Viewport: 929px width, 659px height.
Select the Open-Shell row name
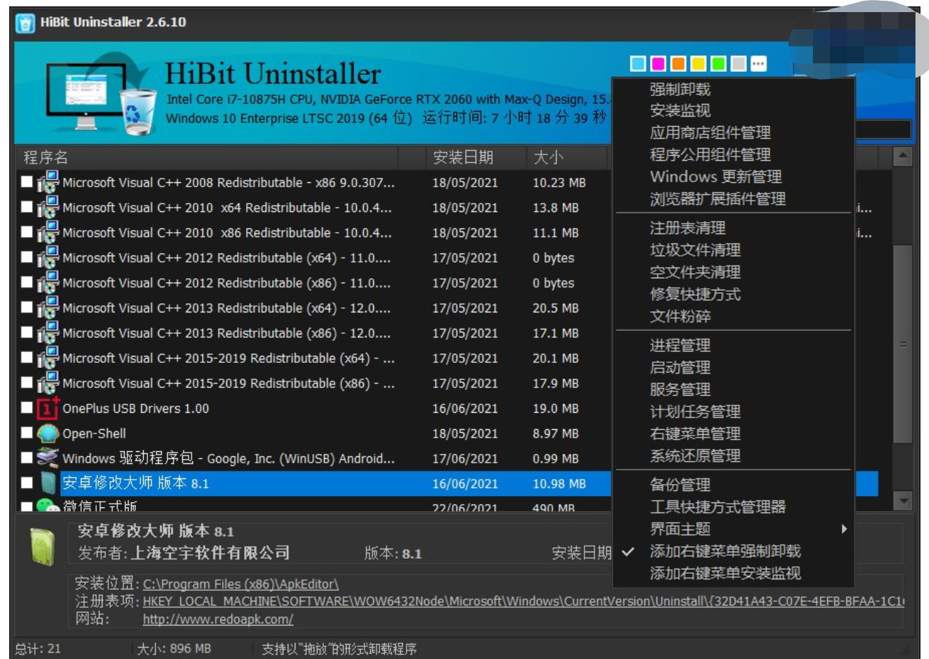tap(94, 433)
